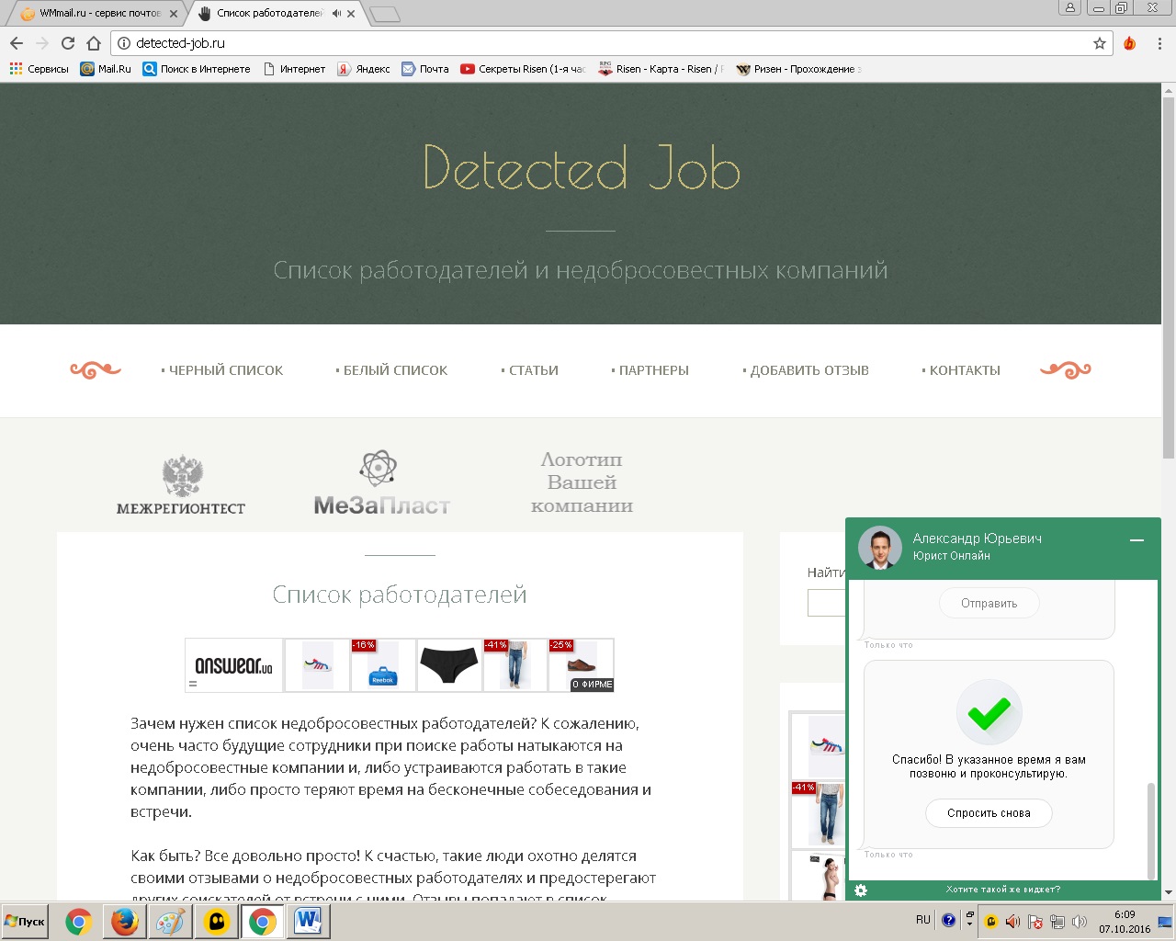Click the show desktop button in tray
The height and width of the screenshot is (941, 1176).
1165,922
